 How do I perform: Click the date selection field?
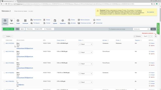(x=141, y=29)
